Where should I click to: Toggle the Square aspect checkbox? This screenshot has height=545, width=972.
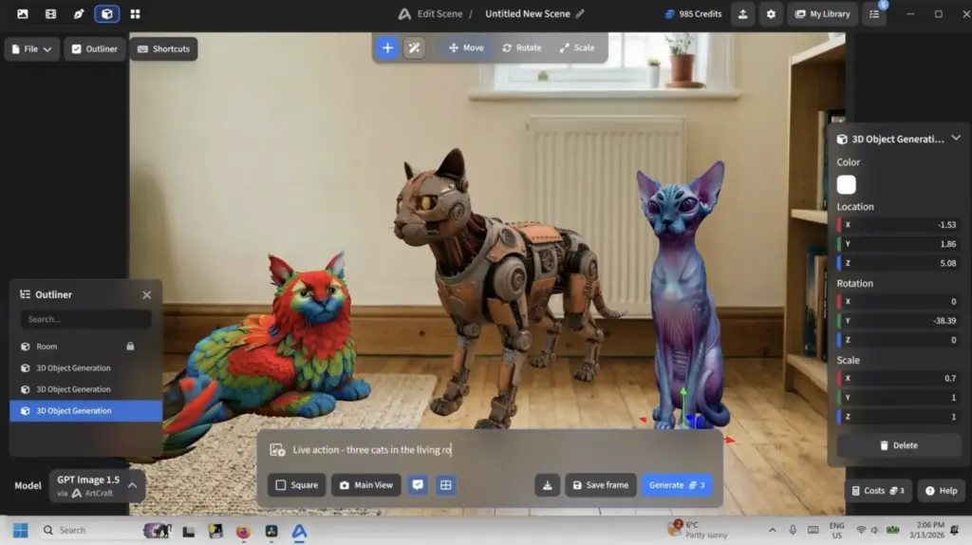click(296, 485)
